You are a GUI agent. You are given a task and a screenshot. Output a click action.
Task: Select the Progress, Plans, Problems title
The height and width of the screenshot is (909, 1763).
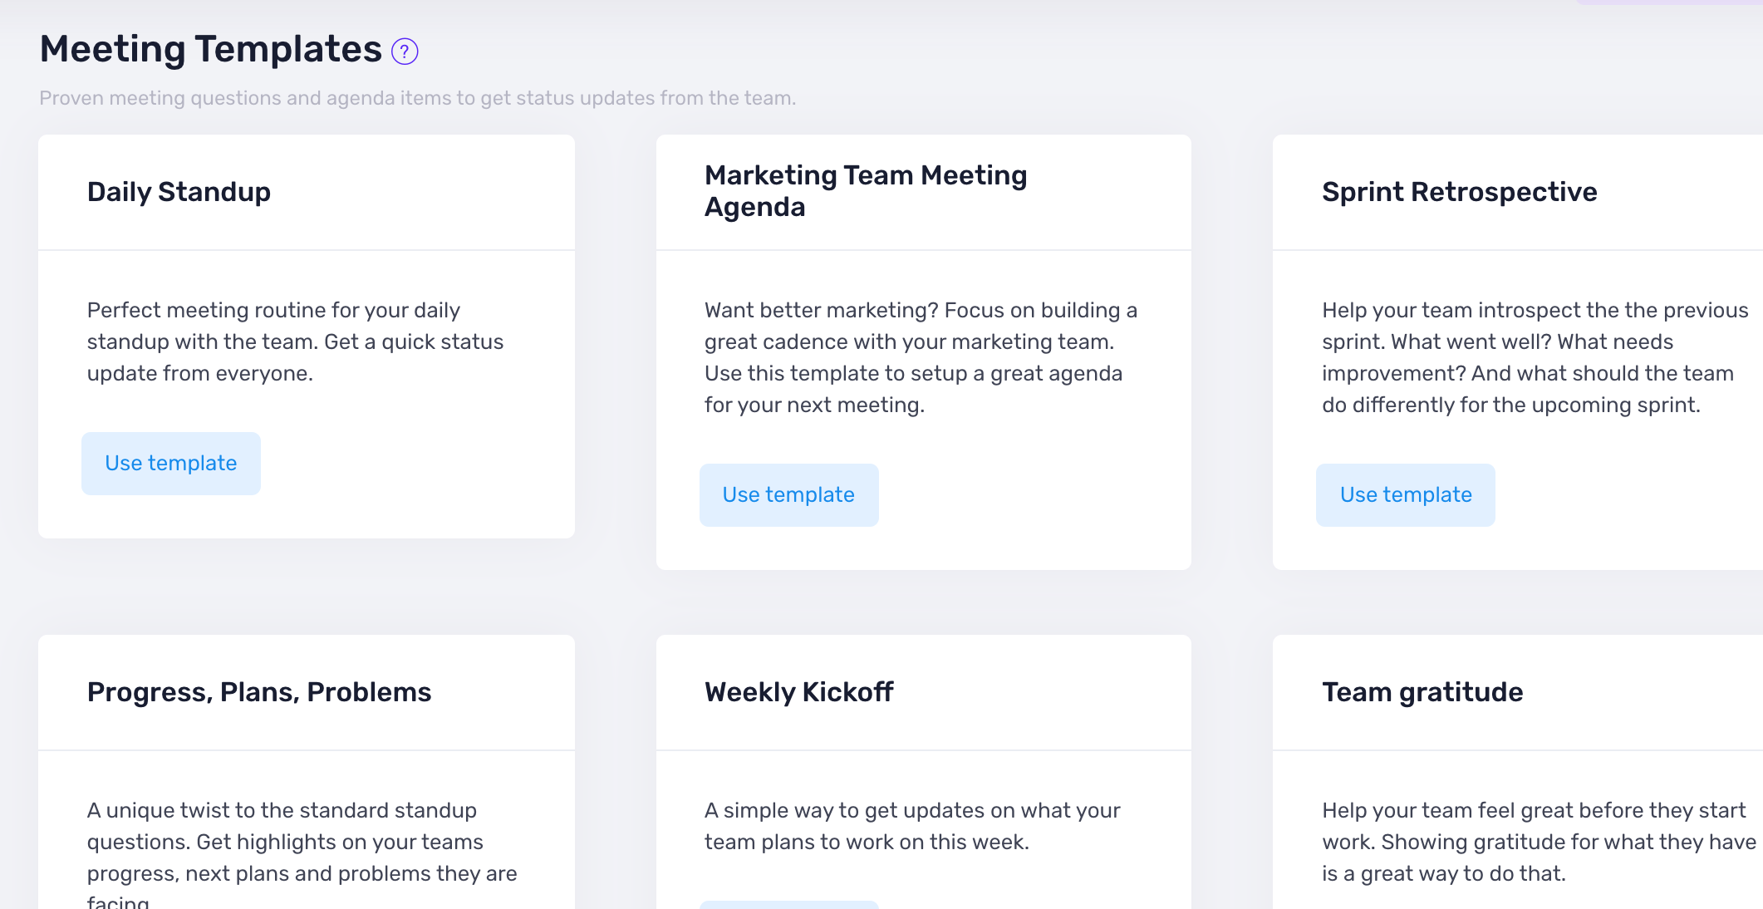tap(259, 692)
